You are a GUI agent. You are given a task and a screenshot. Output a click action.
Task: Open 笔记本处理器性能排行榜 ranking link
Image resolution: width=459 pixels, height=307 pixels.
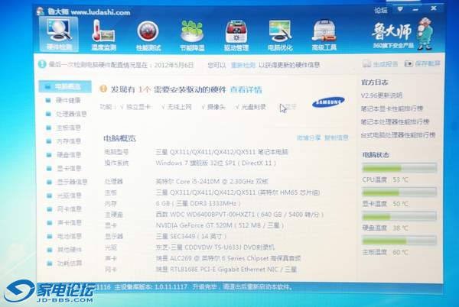395,121
